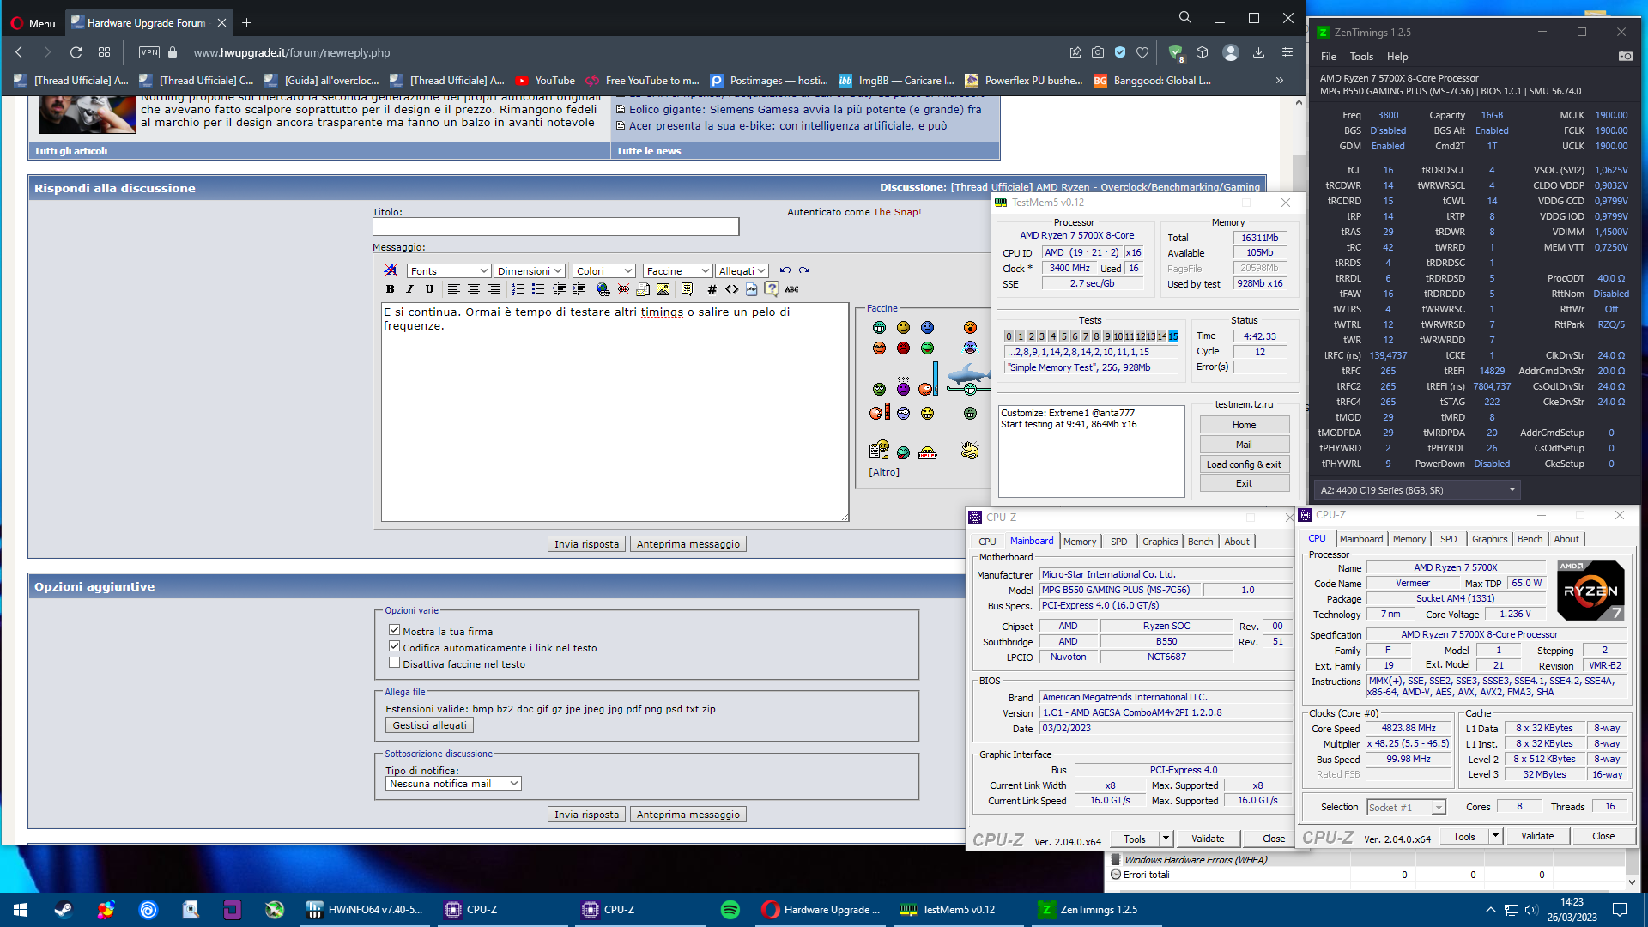The image size is (1648, 927).
Task: Take ZenTimings screenshot with camera icon
Action: [x=1625, y=57]
